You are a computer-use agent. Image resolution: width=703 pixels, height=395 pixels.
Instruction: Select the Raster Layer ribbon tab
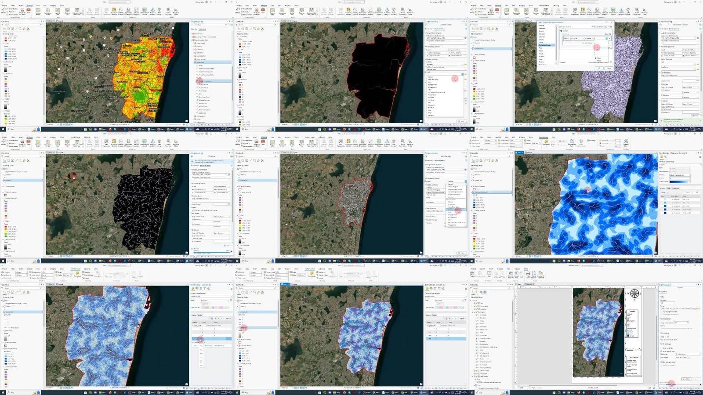pyautogui.click(x=544, y=137)
